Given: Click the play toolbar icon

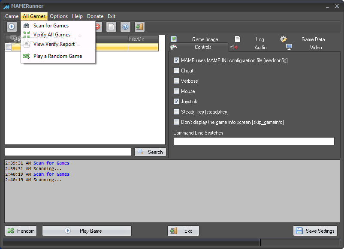Looking at the screenshot, I should tap(12, 27).
